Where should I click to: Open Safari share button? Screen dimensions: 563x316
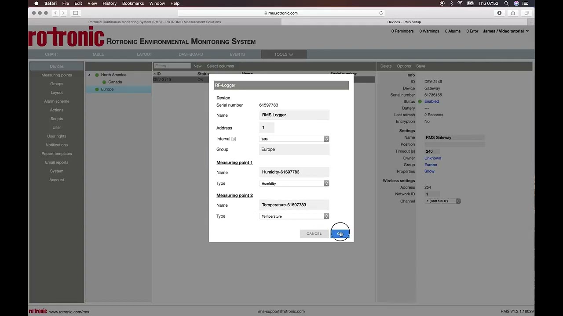(513, 13)
